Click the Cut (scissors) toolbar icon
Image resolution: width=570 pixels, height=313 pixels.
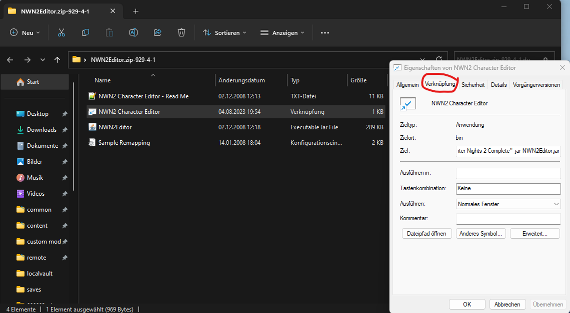pyautogui.click(x=61, y=32)
